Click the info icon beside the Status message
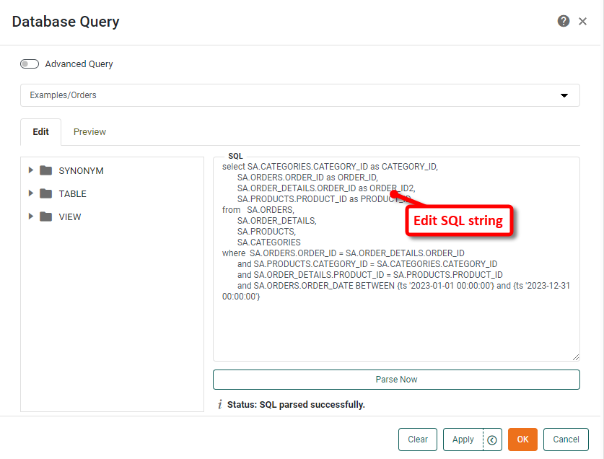The image size is (604, 459). point(220,404)
